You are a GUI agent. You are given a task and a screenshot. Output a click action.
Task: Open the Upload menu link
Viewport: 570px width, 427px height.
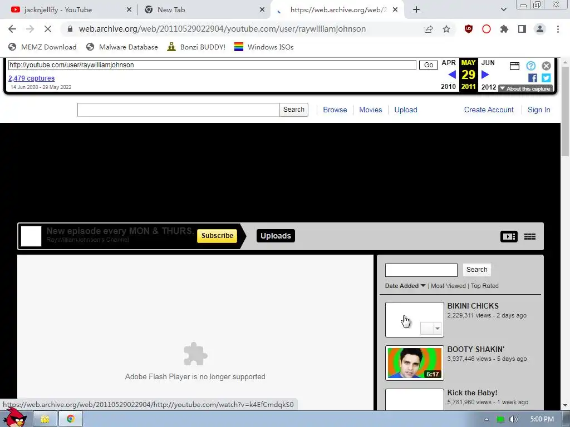406,110
